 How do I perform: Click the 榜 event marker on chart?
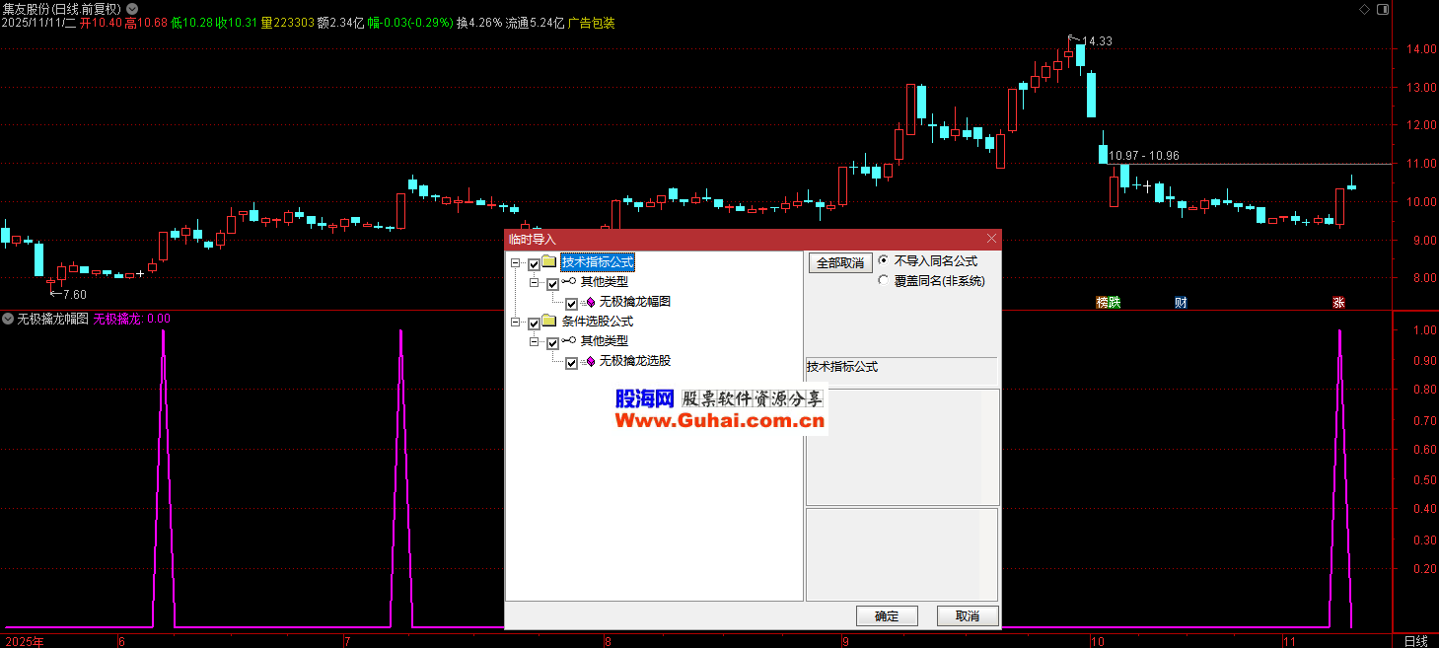pyautogui.click(x=1103, y=302)
